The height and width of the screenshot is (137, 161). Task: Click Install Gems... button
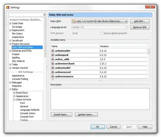pyautogui.click(x=61, y=115)
